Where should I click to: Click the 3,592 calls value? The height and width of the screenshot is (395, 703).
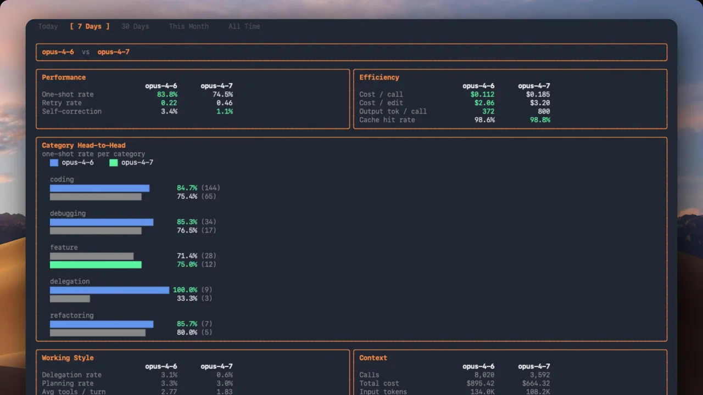(x=540, y=375)
